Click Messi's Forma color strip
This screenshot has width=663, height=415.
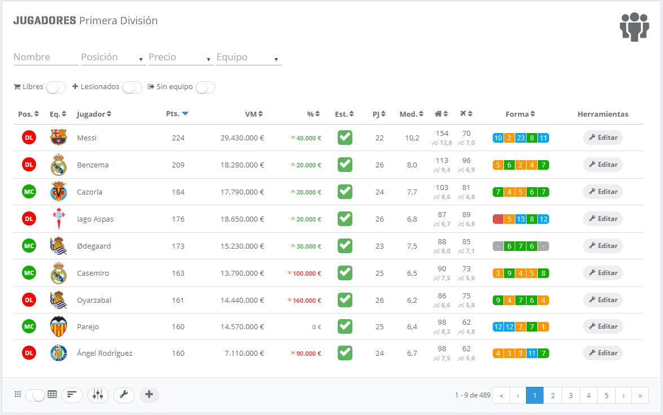tap(521, 138)
